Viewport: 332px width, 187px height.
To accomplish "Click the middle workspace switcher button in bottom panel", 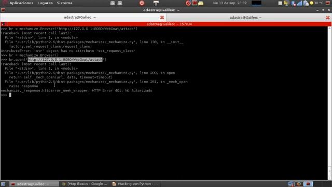I will pos(299,184).
